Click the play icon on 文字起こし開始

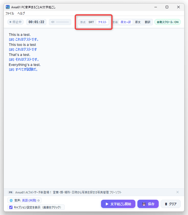(x=107, y=204)
